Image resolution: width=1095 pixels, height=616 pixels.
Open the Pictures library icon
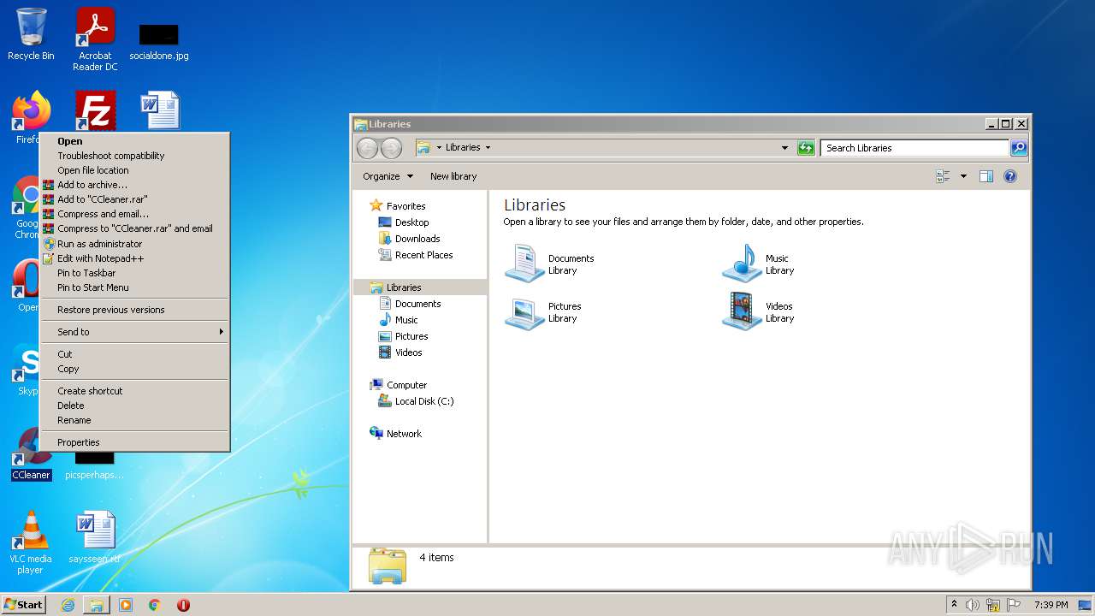click(x=524, y=312)
